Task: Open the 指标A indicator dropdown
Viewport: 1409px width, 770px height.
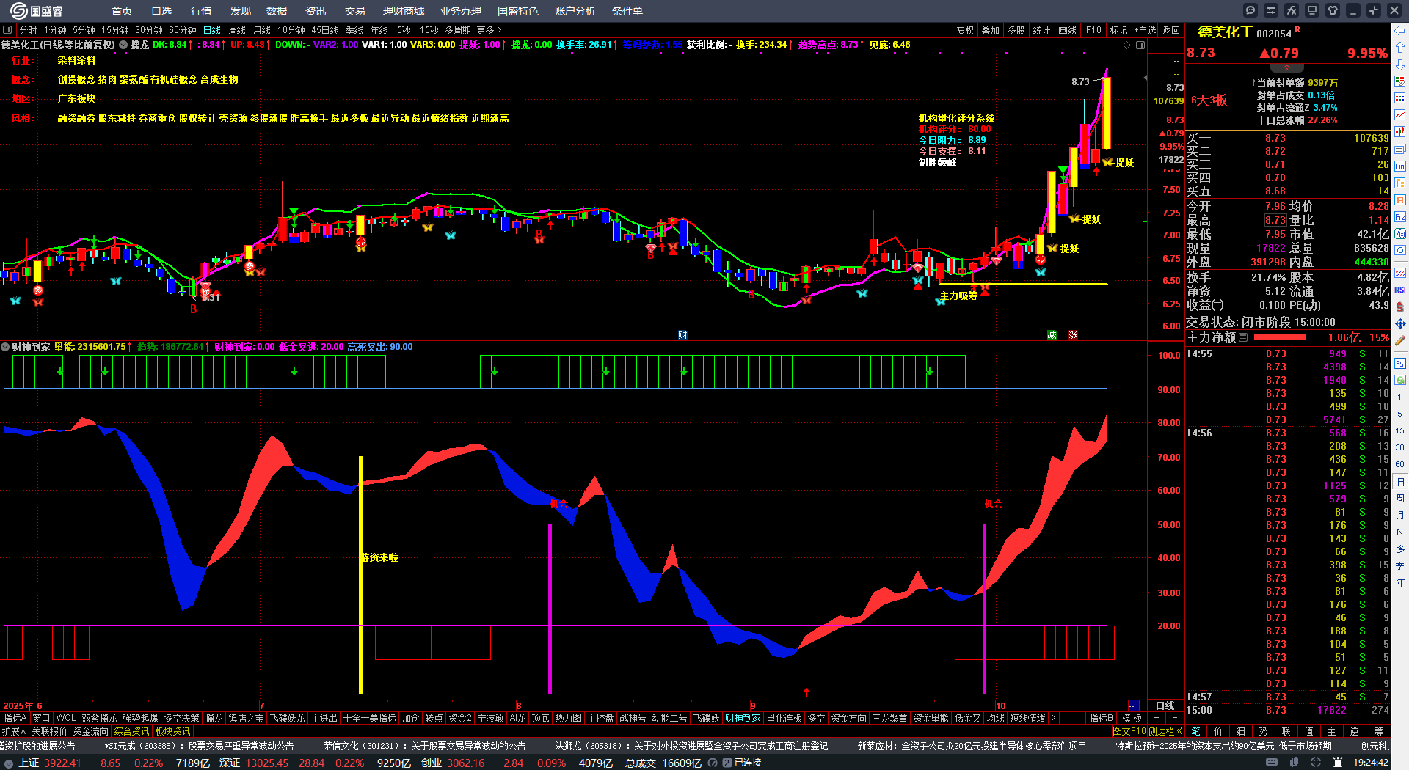Action: [x=15, y=718]
